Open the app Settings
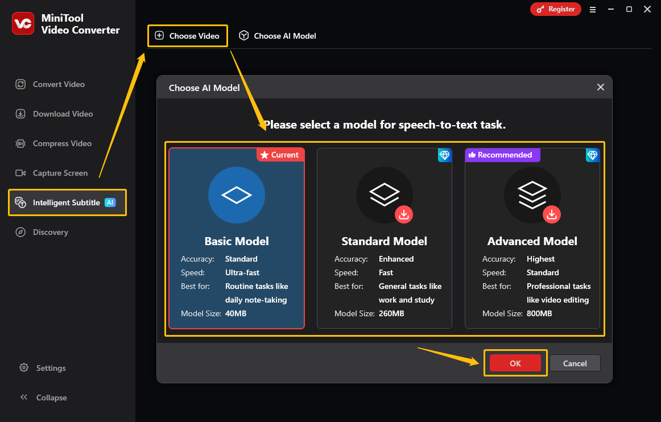661x422 pixels. point(42,368)
